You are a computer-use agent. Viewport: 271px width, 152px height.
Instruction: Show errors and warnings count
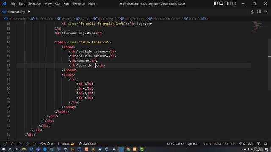pyautogui.click(x=46, y=144)
